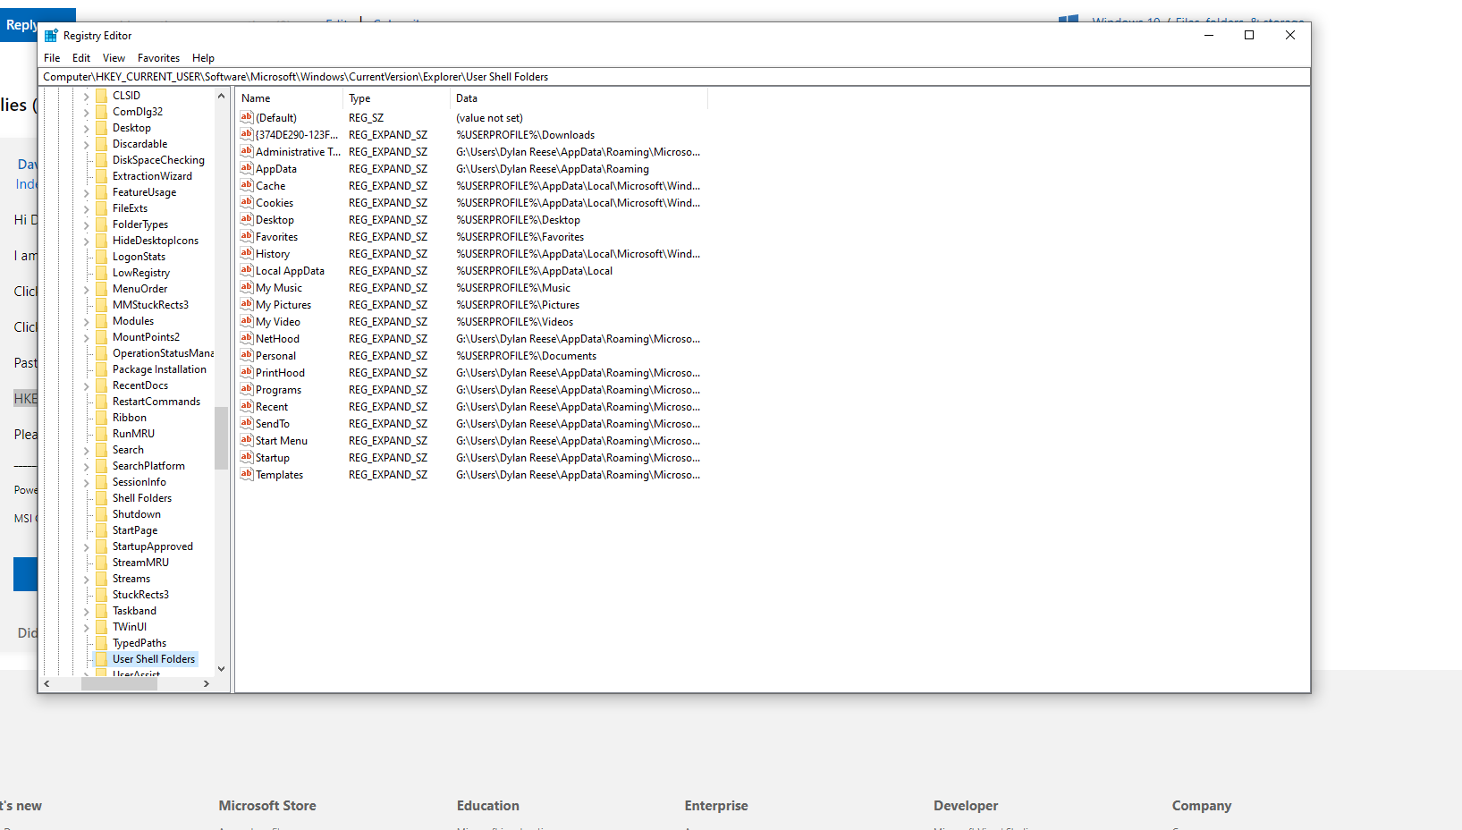Click the %USERPROFILE%\Desktop data cell
Image resolution: width=1462 pixels, height=830 pixels.
pyautogui.click(x=518, y=219)
